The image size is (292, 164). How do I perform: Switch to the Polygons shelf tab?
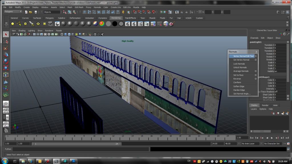coord(50,18)
